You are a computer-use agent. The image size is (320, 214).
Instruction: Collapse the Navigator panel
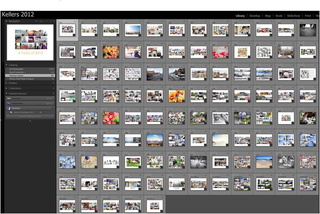click(x=6, y=21)
